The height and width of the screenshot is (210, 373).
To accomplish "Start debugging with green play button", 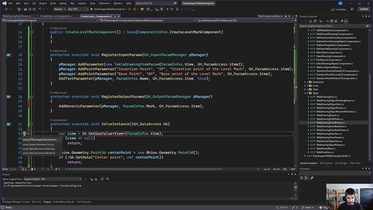I will (x=92, y=9).
